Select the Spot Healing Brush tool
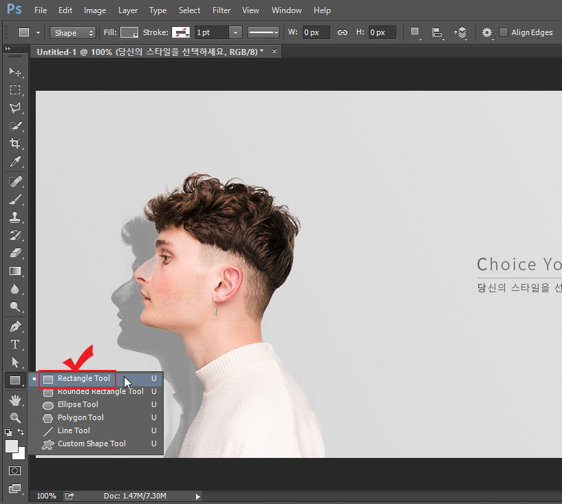Viewport: 562px width, 504px height. (15, 182)
